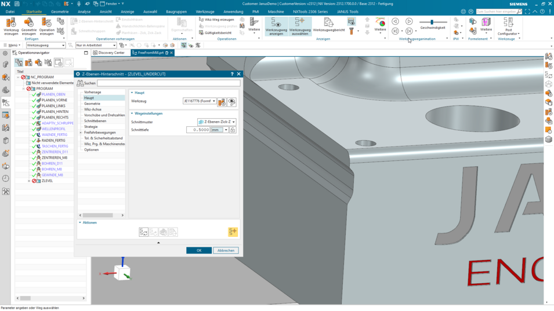
Task: Expand the Freifahrbewegungen node
Action: pos(81,133)
